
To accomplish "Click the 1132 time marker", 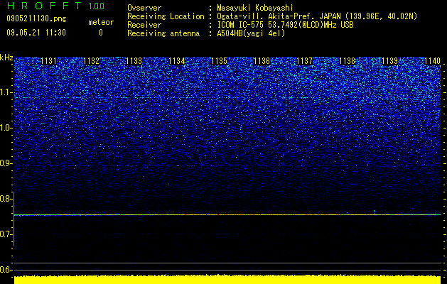I will point(91,61).
